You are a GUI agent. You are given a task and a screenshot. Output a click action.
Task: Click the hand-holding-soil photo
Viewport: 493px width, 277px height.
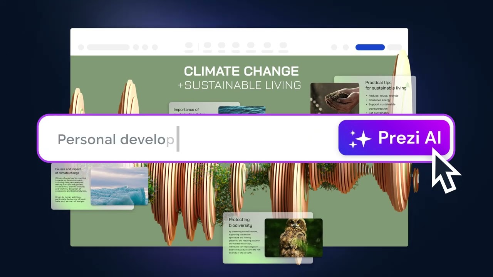point(334,98)
